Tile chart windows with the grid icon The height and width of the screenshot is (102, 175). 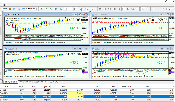[65, 9]
